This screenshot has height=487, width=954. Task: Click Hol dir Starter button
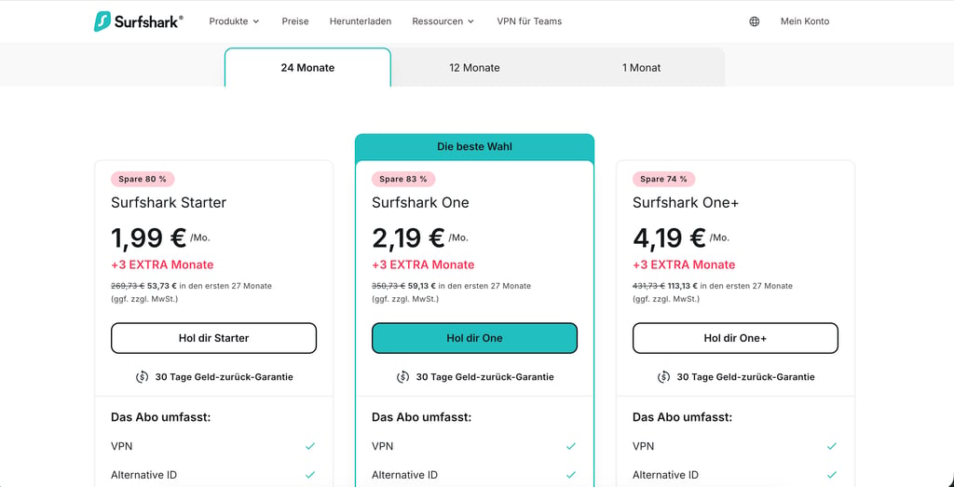point(213,338)
